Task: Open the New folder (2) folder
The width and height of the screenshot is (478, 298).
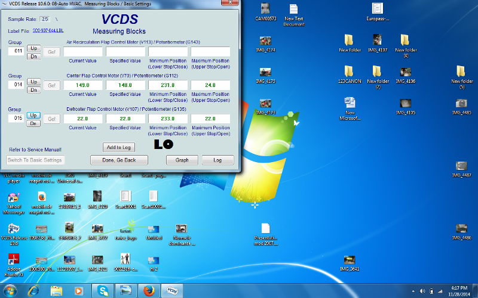Action: point(378,77)
